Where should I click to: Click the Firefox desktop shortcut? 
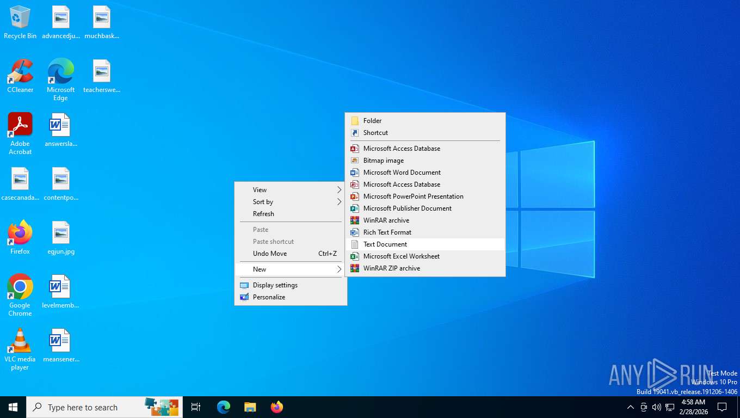pos(20,238)
